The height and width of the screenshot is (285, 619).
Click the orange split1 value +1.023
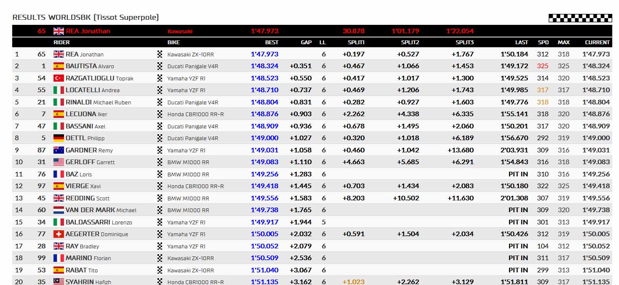pyautogui.click(x=354, y=282)
